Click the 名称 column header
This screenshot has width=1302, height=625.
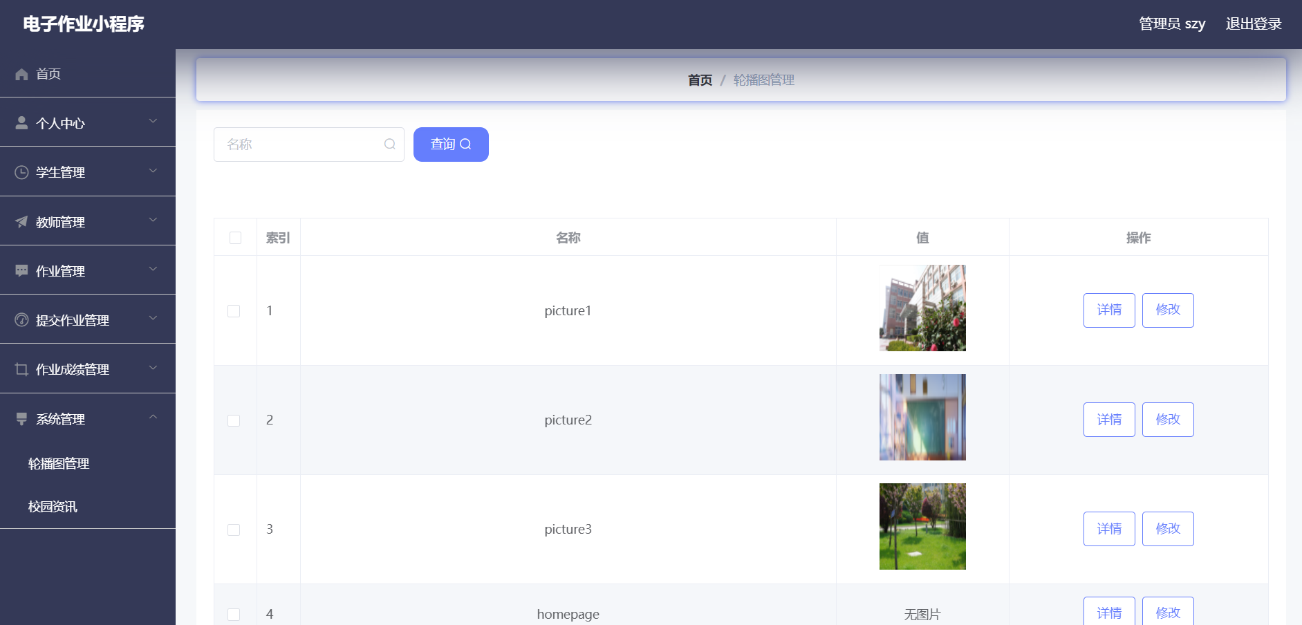[x=568, y=238]
